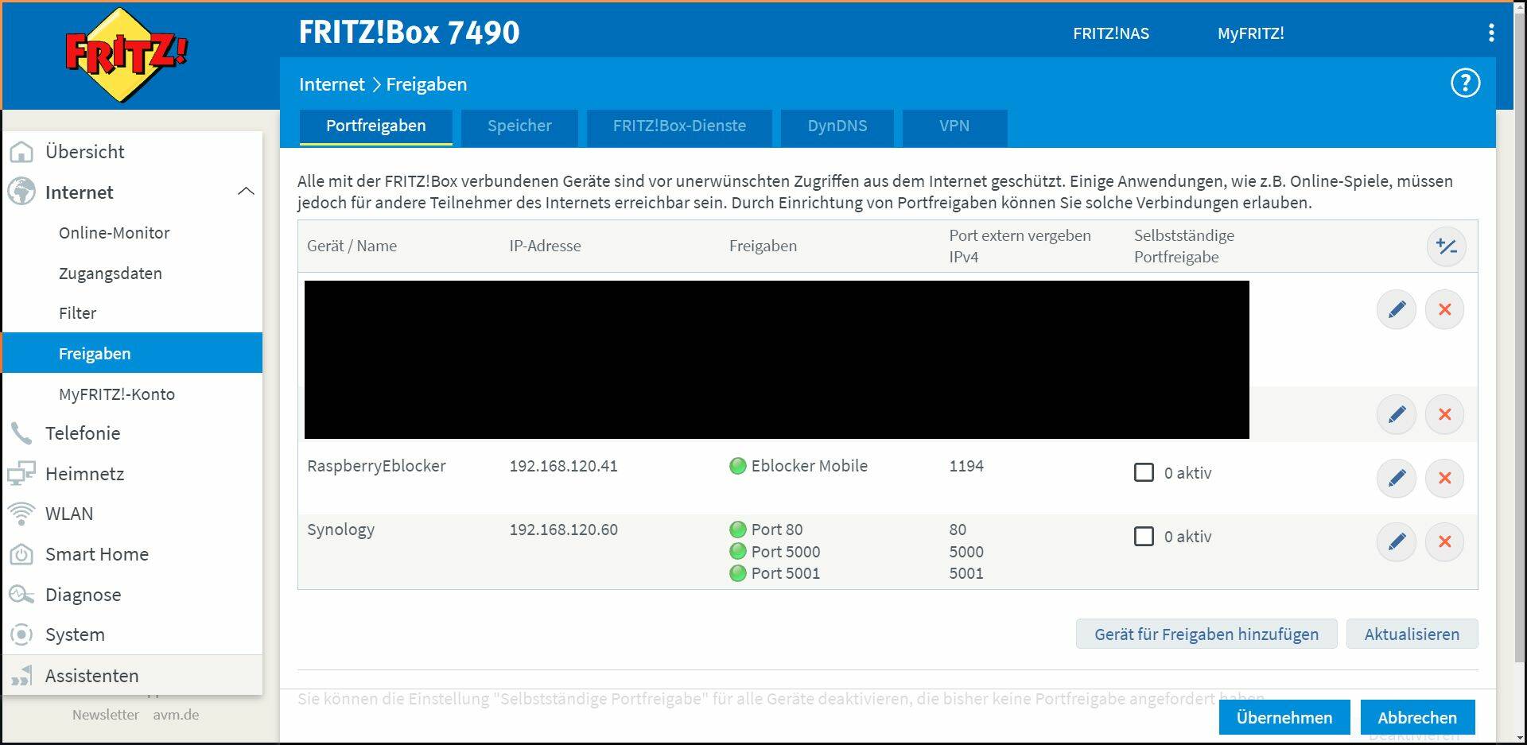1527x745 pixels.
Task: Click the Übersicht house icon
Action: (x=21, y=151)
